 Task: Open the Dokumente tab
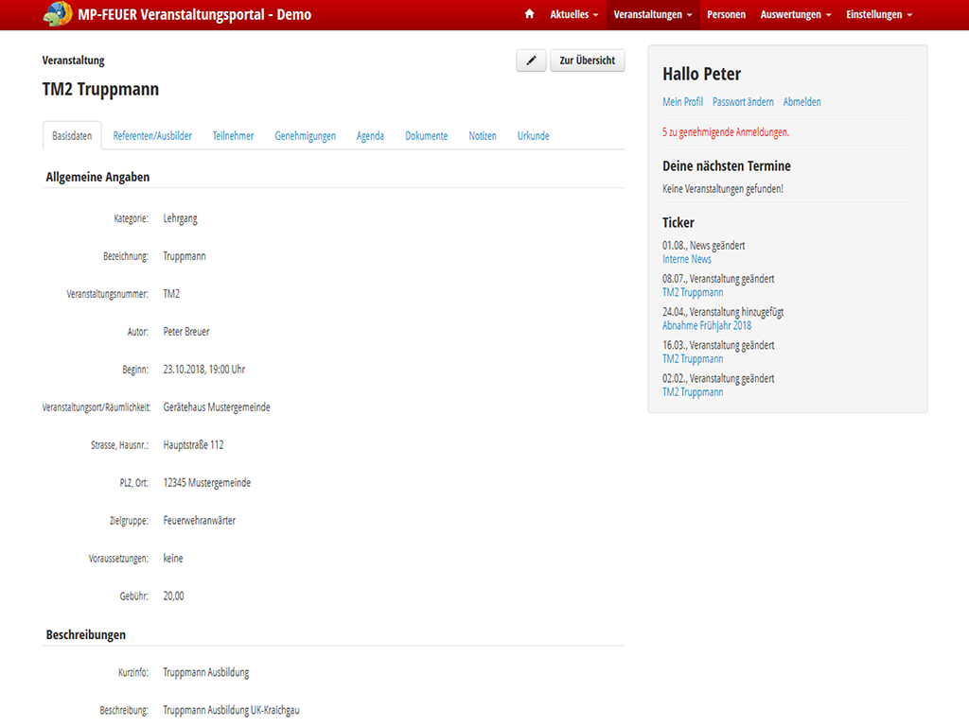click(426, 136)
